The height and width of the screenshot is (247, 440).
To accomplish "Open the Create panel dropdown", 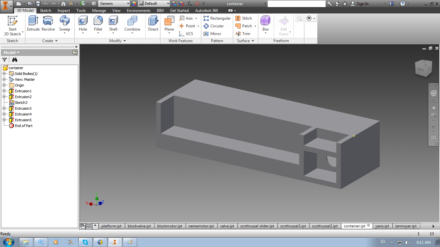I will (x=50, y=41).
